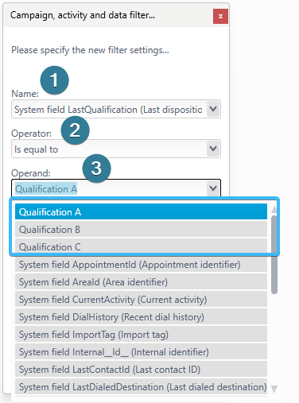Select System field LastDialedDestination option

141,386
